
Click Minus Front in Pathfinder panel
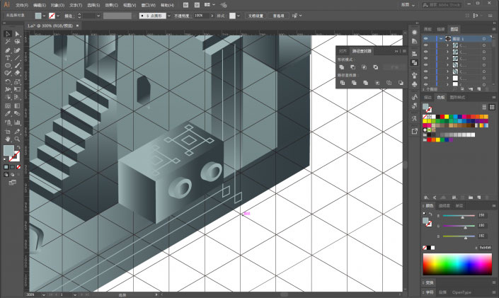point(352,67)
